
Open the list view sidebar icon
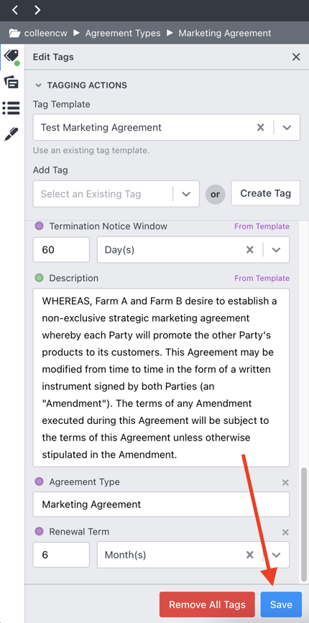point(11,108)
